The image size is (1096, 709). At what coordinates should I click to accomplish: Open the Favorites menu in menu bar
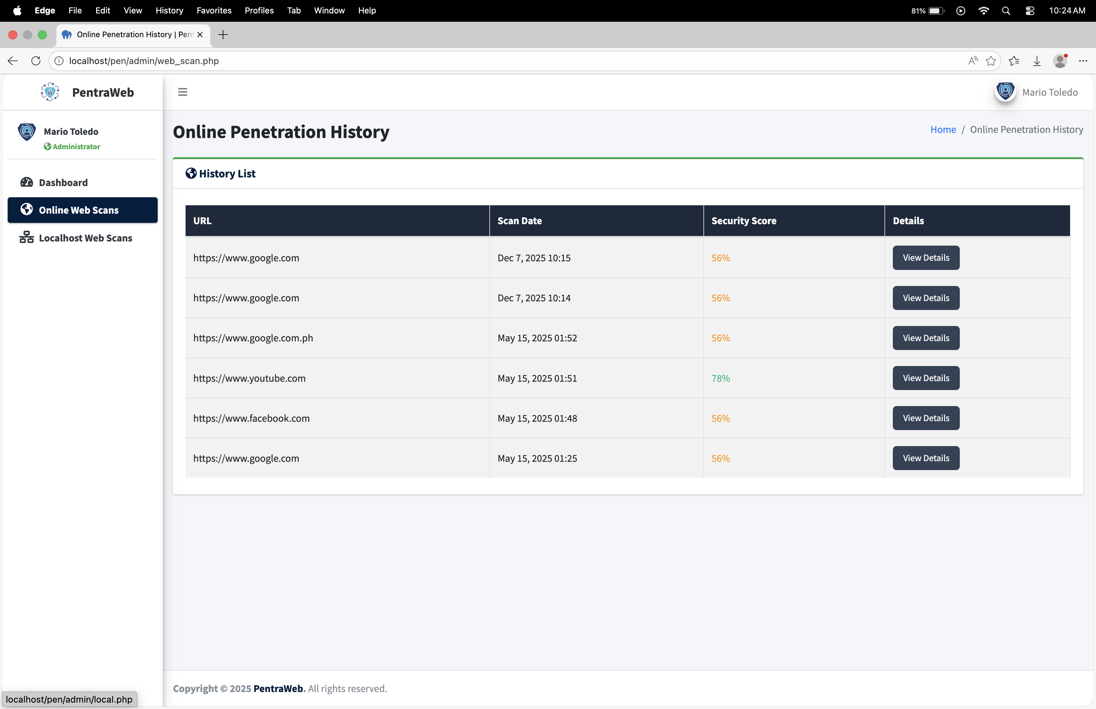click(x=214, y=11)
